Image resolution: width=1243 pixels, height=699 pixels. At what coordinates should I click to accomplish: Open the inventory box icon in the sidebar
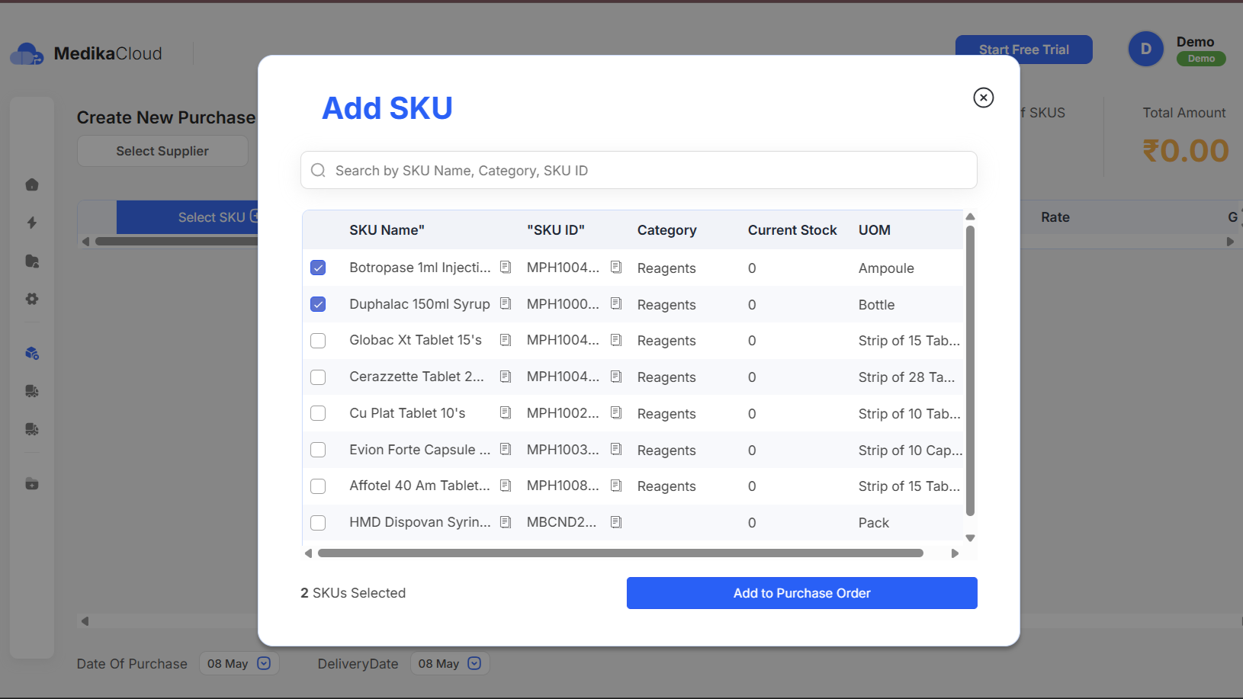[32, 353]
